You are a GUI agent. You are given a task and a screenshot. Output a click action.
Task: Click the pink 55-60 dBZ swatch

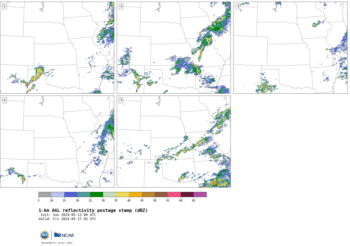click(174, 195)
